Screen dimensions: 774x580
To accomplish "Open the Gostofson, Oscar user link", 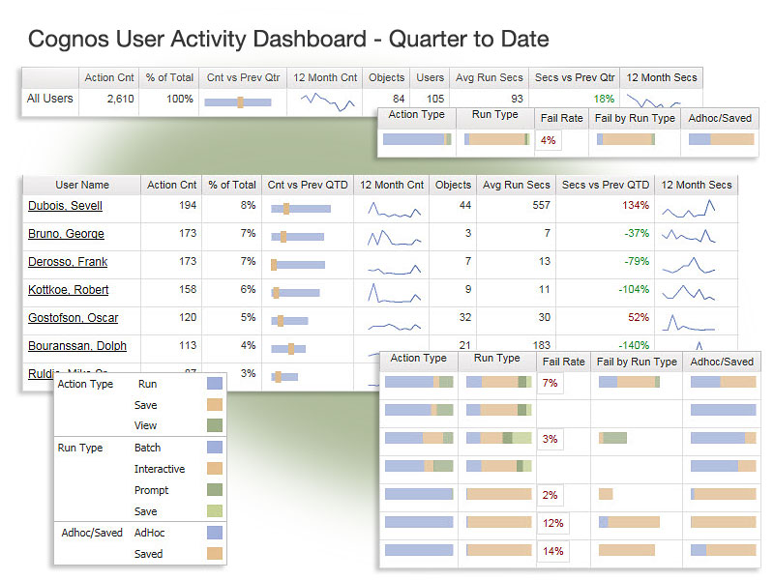I will click(x=74, y=318).
